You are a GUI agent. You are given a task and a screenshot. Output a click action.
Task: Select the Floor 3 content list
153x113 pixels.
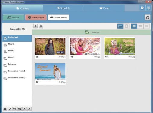click(x=17, y=58)
